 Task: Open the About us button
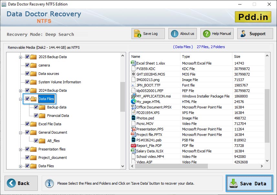point(183,34)
